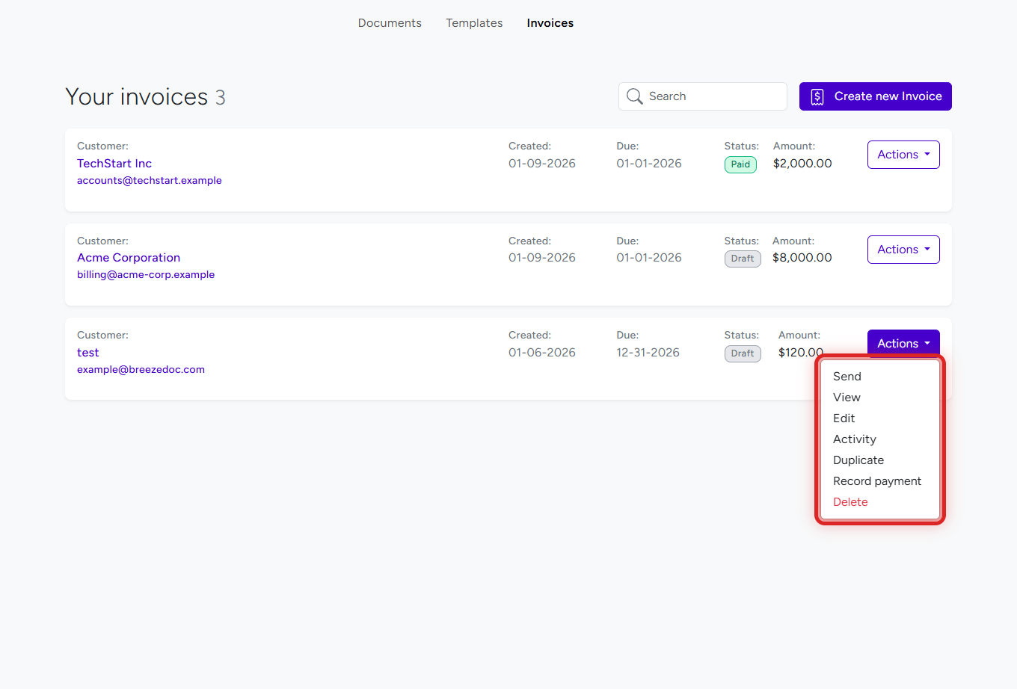Click the billing@acme-corp.example email link

(146, 274)
